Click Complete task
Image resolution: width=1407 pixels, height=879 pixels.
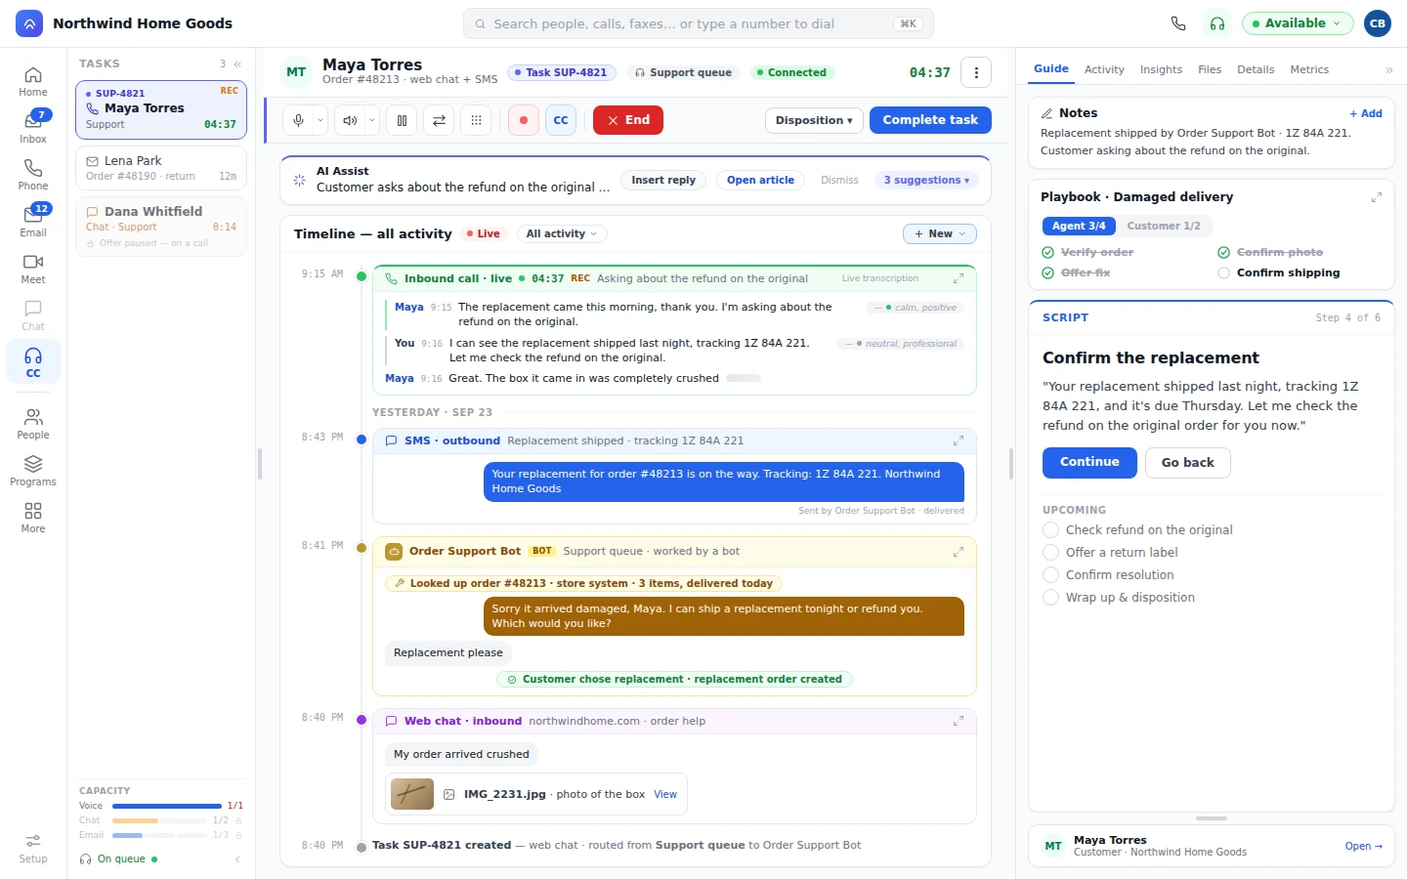click(930, 120)
